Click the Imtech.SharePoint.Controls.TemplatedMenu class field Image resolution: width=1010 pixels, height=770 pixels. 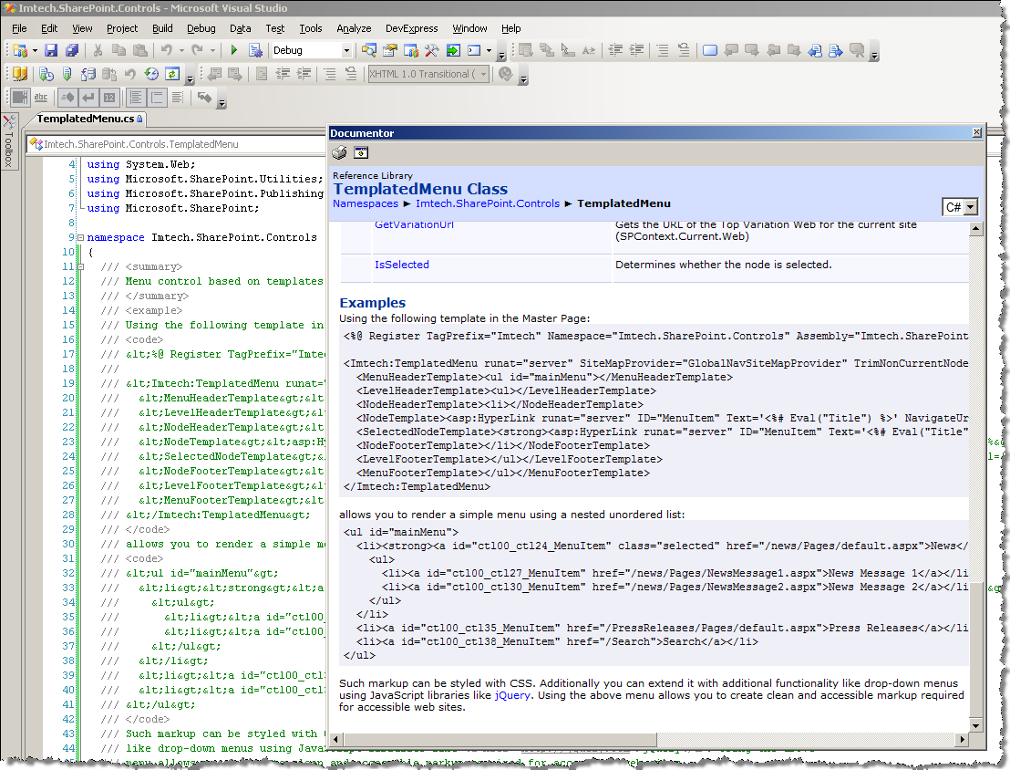tap(176, 144)
